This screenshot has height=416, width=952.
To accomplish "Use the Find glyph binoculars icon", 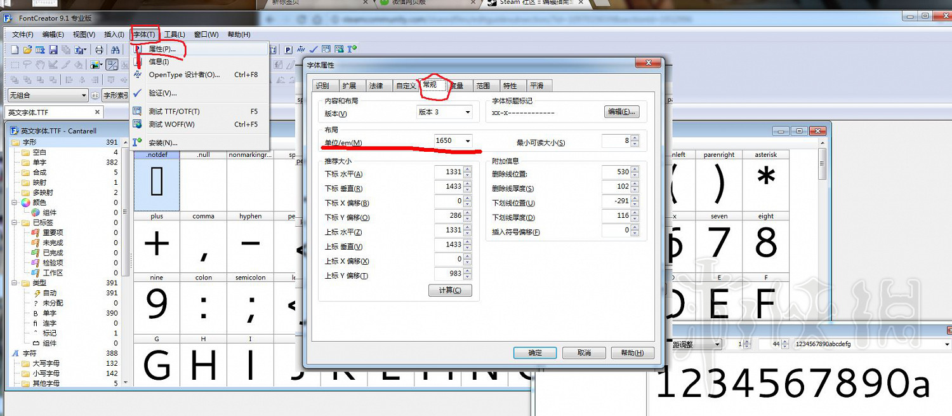I will pyautogui.click(x=116, y=49).
